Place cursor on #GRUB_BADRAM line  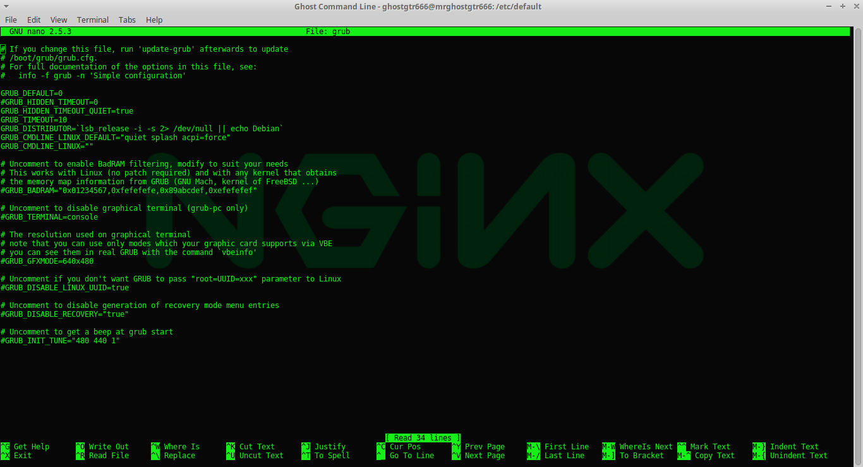tap(129, 191)
